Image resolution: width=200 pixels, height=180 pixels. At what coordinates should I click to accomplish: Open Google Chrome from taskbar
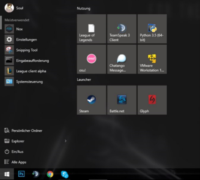(50, 174)
